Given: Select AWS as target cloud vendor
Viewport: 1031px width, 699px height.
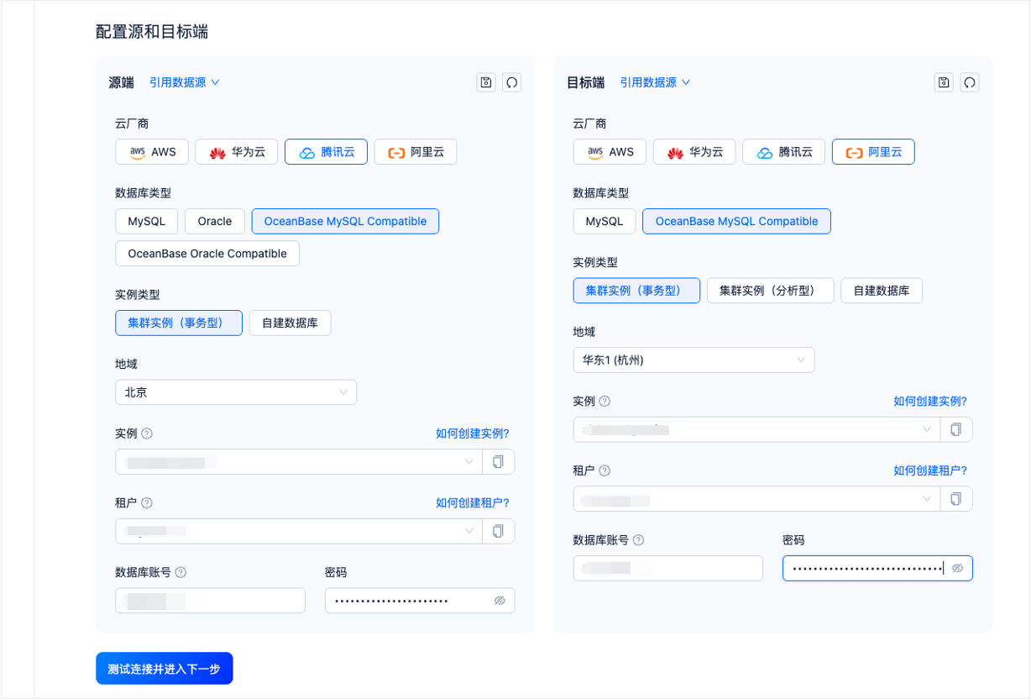Looking at the screenshot, I should tap(610, 152).
